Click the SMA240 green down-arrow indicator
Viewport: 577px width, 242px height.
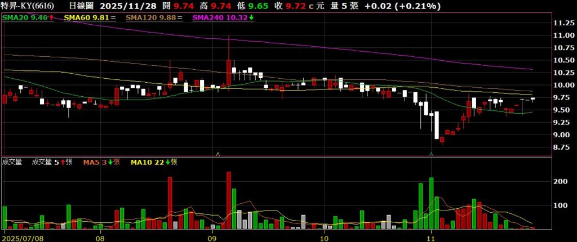(251, 18)
